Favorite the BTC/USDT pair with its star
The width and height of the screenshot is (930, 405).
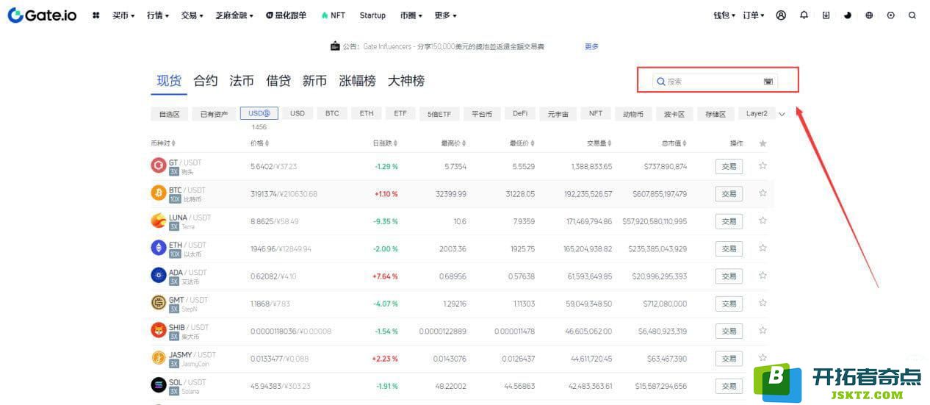click(x=763, y=193)
